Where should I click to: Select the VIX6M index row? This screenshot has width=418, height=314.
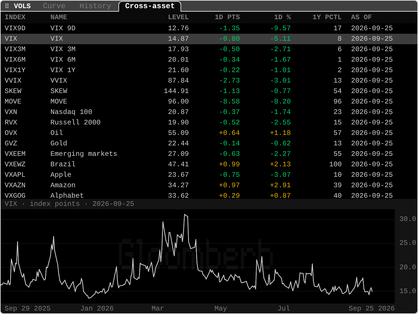point(209,60)
